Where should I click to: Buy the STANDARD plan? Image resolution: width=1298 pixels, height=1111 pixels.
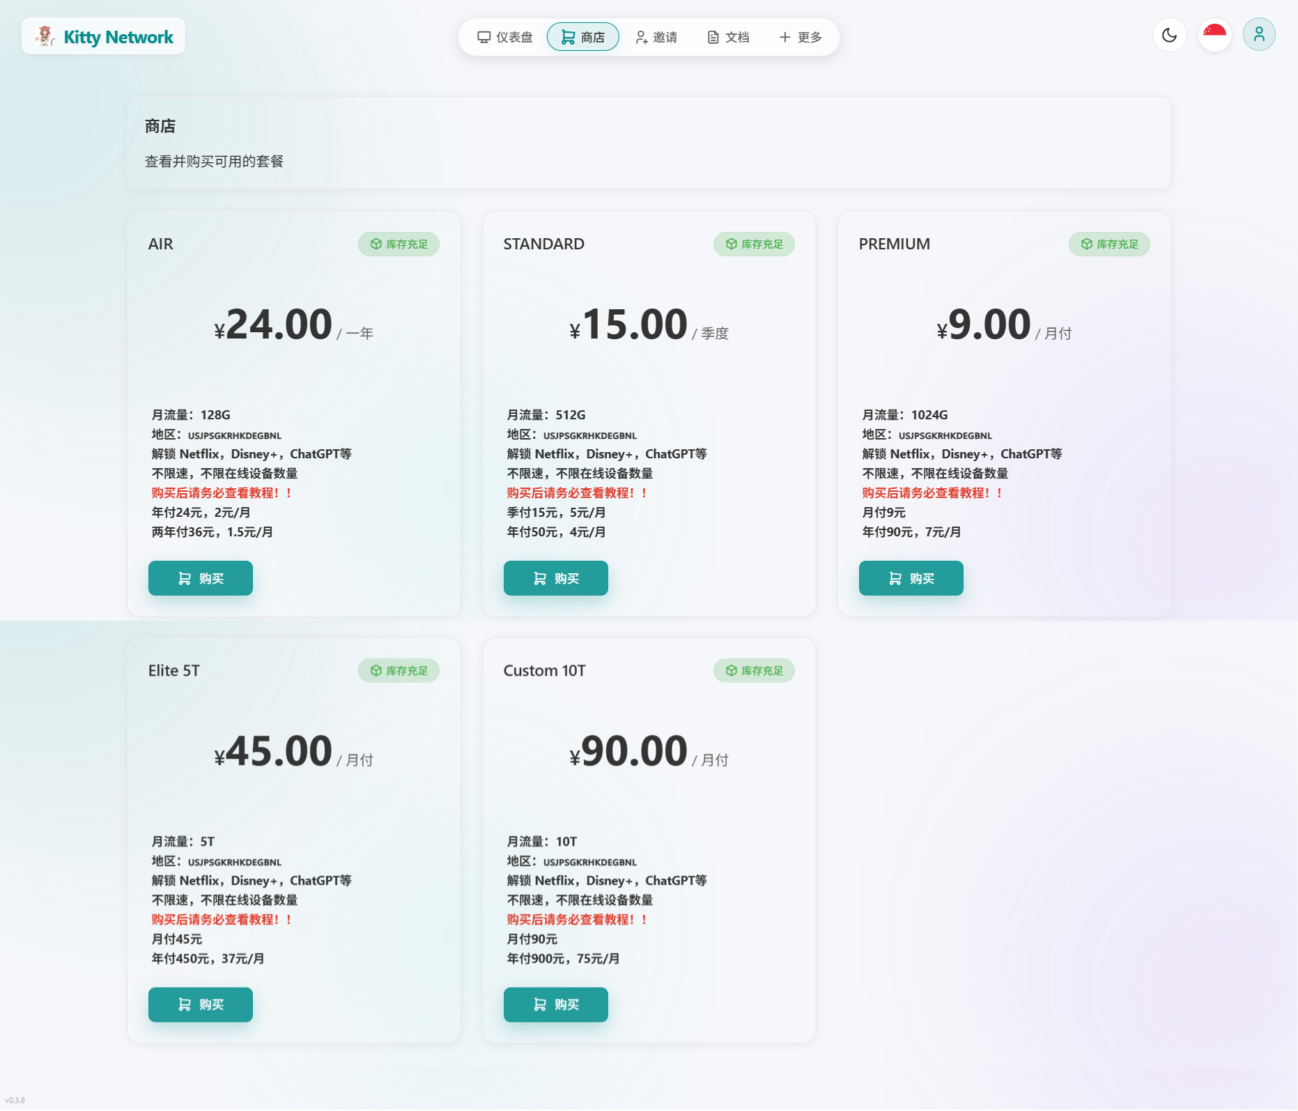click(556, 578)
